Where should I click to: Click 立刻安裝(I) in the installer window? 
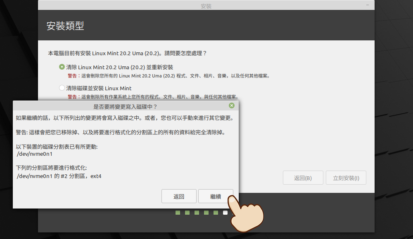click(346, 178)
